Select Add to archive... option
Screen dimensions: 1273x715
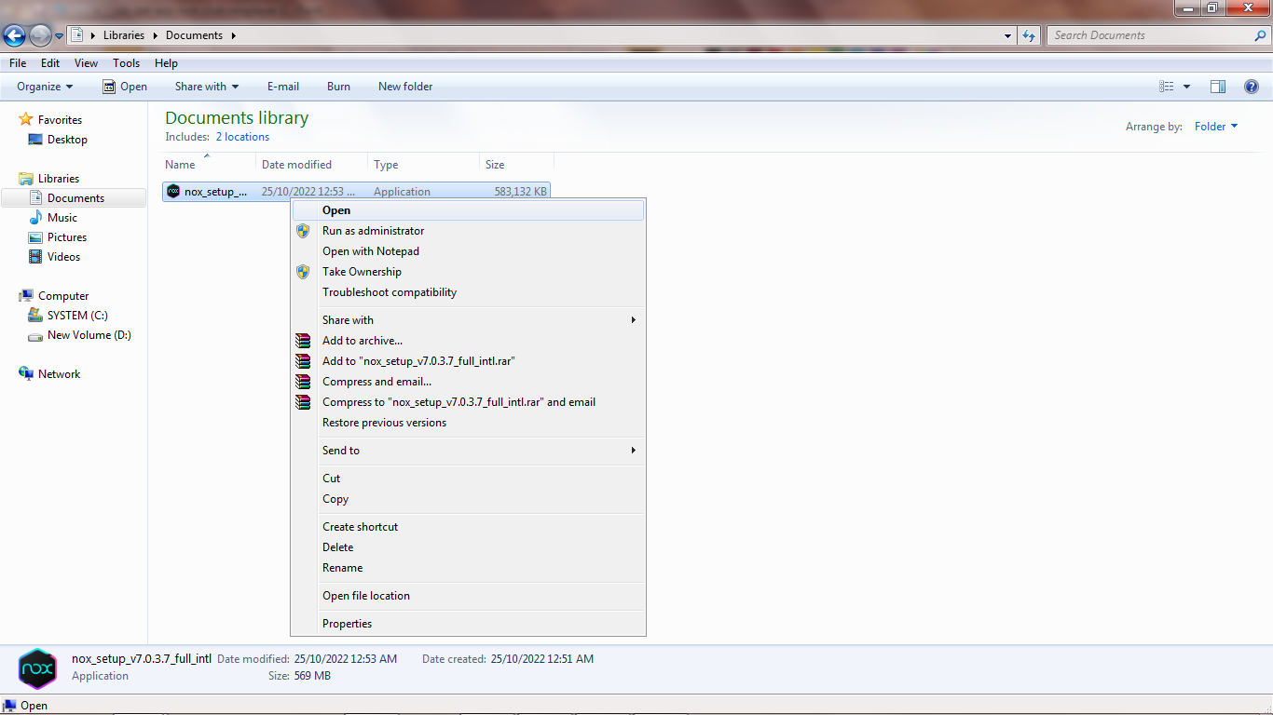362,341
